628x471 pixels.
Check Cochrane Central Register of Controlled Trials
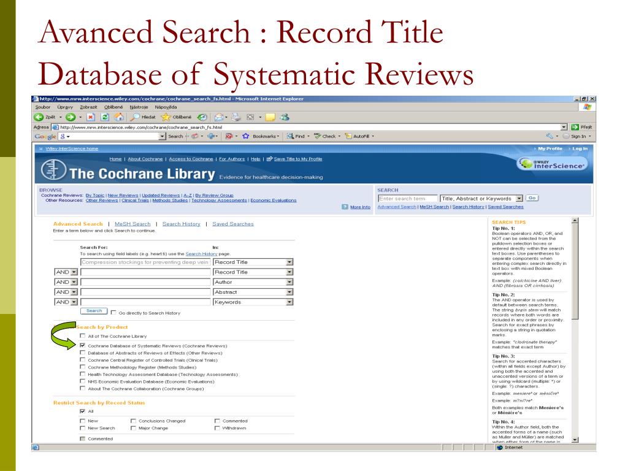[x=83, y=359]
